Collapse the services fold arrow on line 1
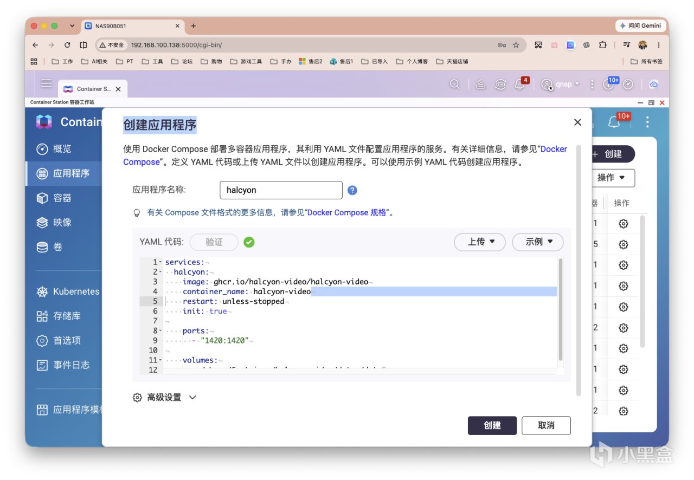 [x=160, y=262]
